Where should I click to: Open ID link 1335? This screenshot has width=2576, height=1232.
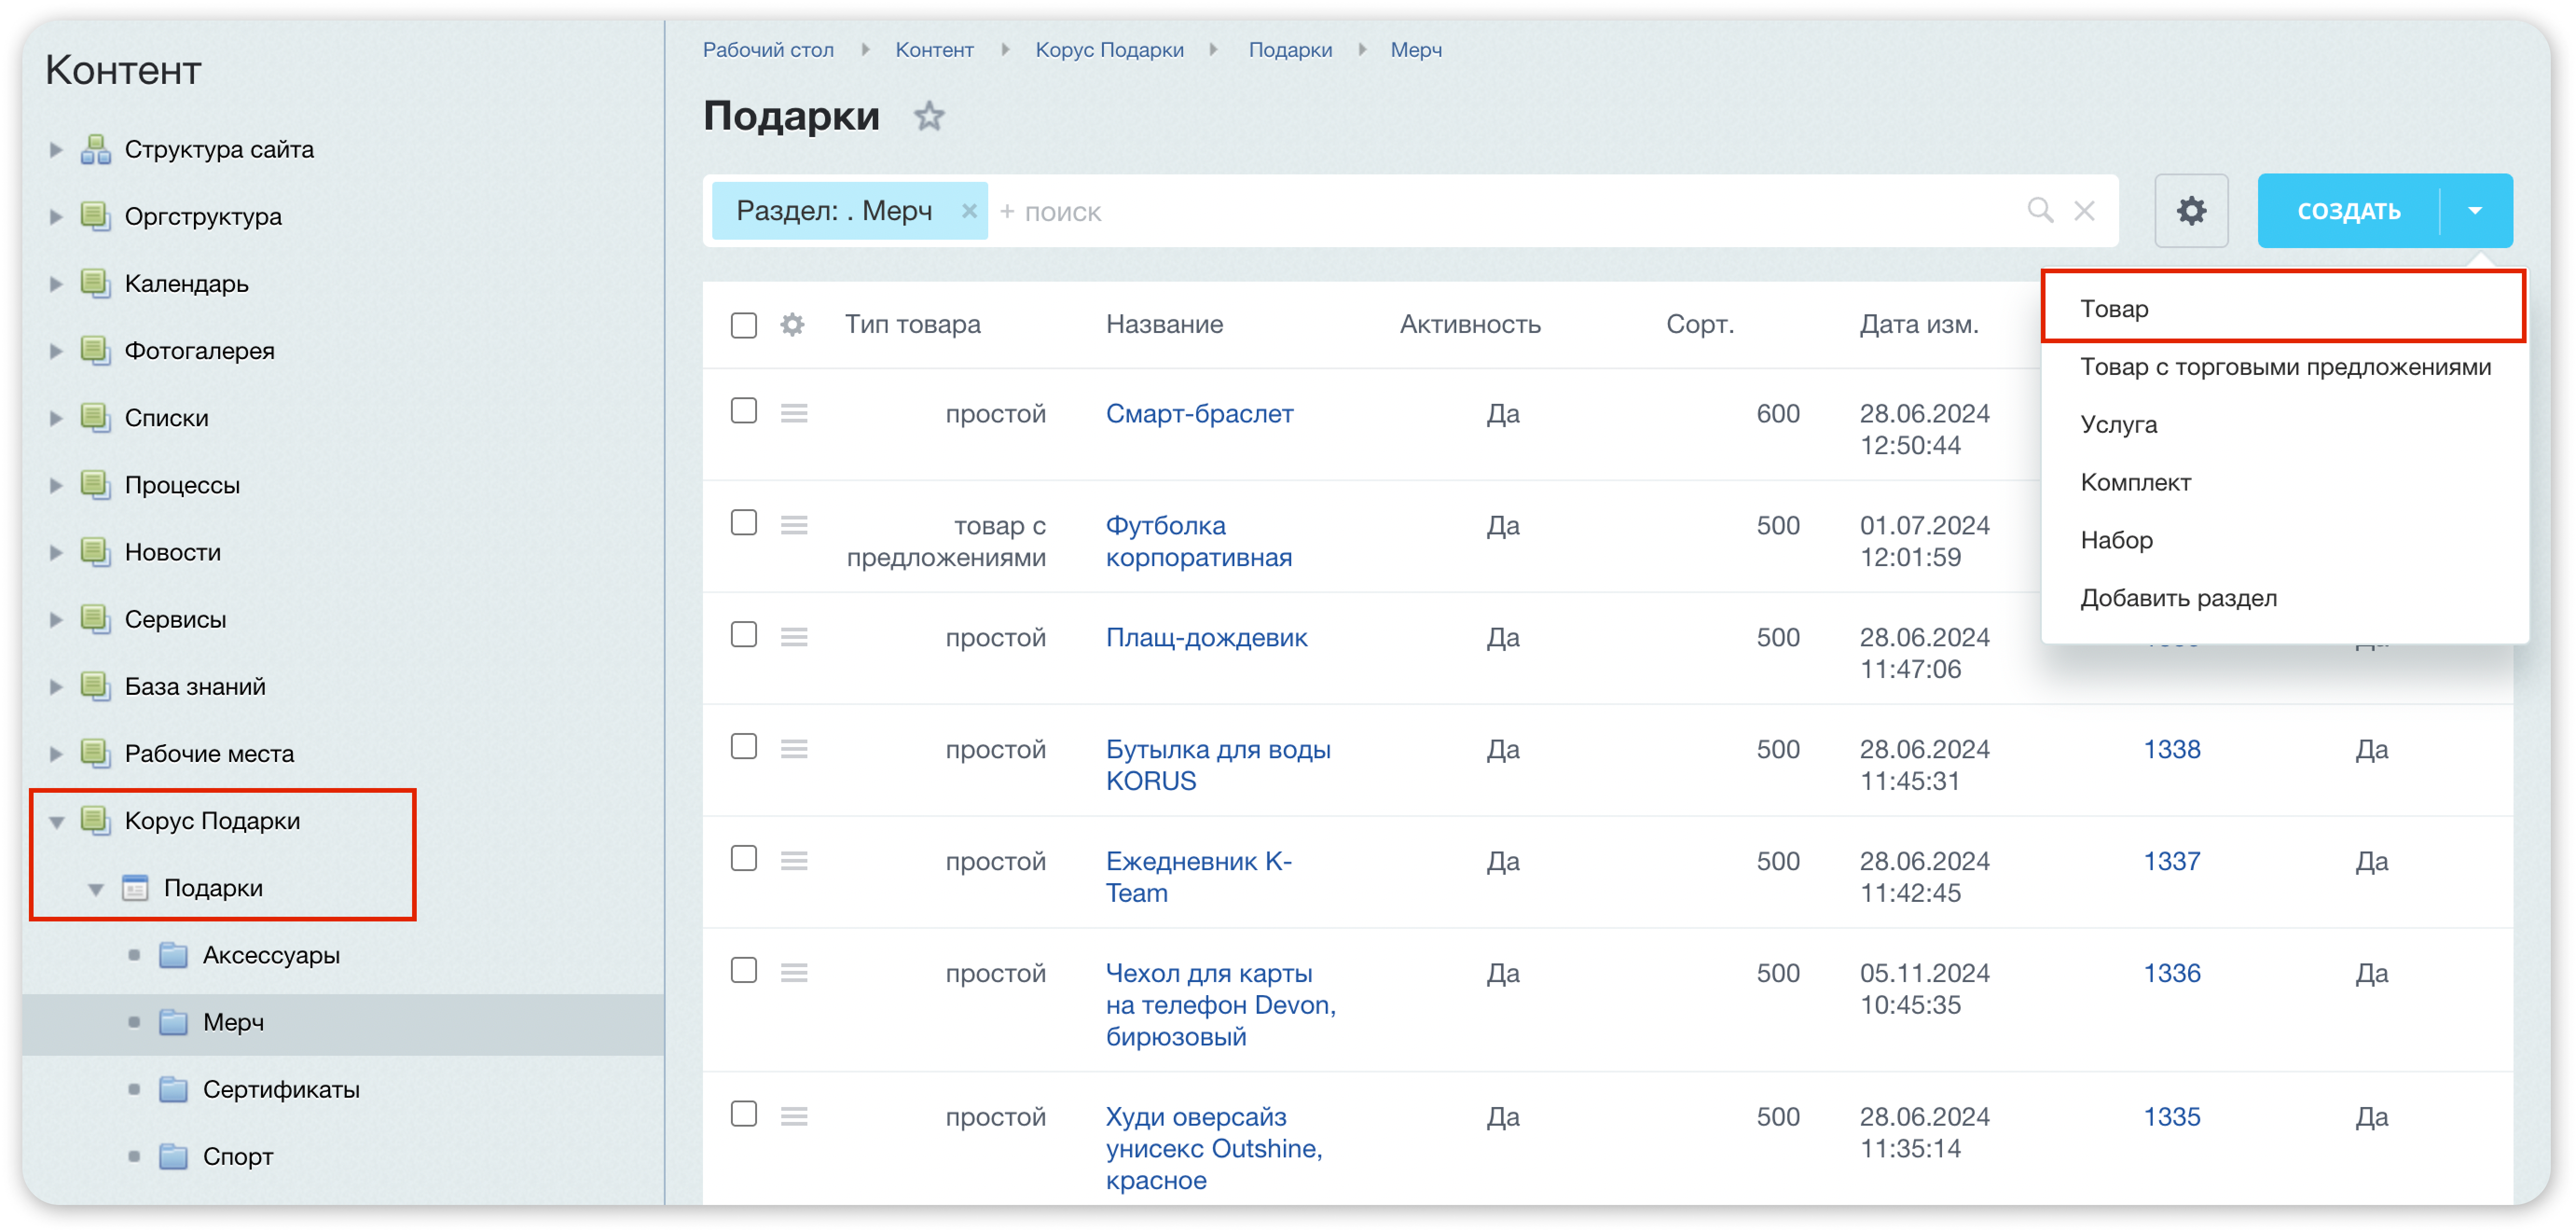[x=2171, y=1117]
